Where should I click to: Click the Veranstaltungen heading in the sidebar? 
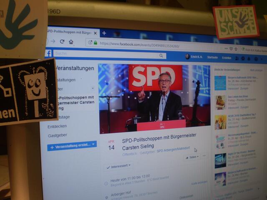pos(75,68)
